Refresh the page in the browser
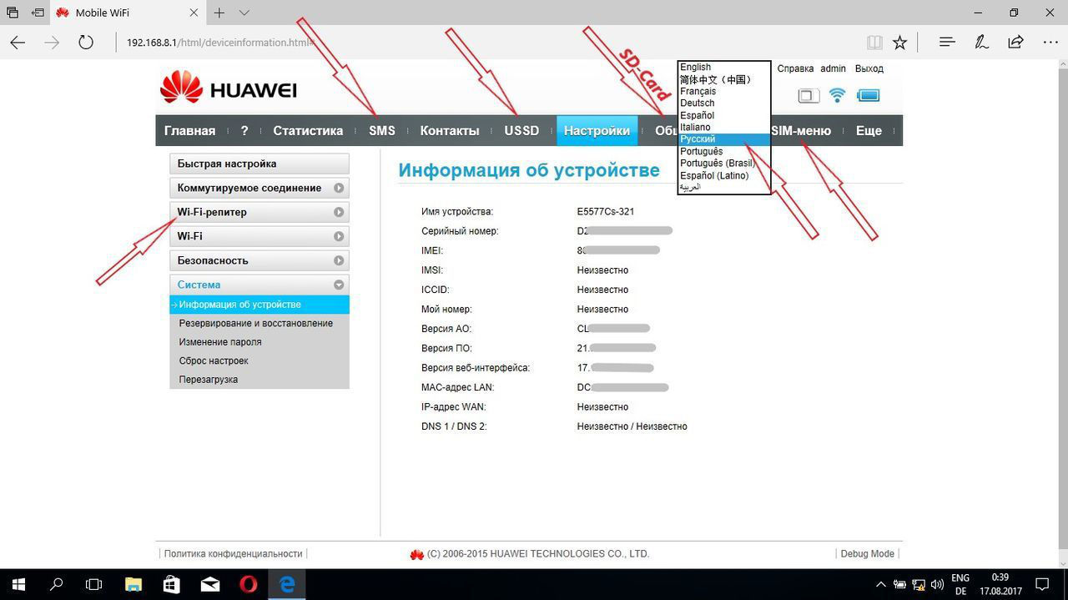 pyautogui.click(x=85, y=42)
